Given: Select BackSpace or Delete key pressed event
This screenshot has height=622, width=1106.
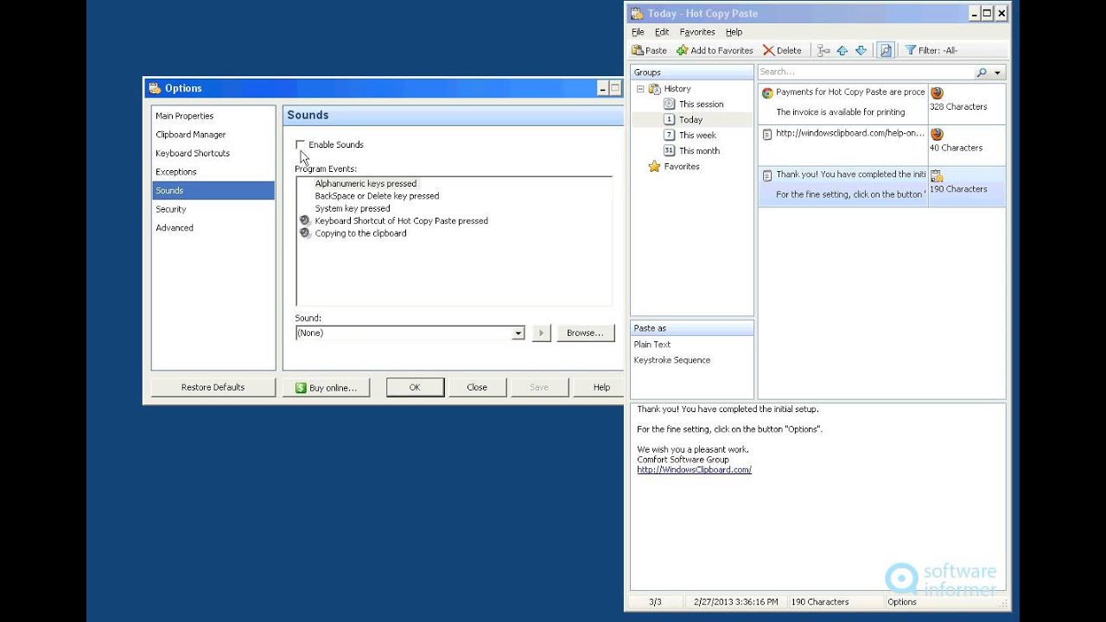Looking at the screenshot, I should pyautogui.click(x=377, y=196).
